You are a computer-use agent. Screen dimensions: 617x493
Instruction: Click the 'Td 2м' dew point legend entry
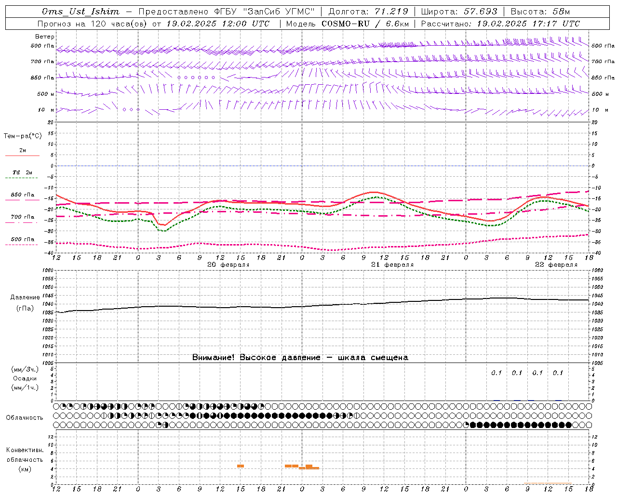(22, 172)
